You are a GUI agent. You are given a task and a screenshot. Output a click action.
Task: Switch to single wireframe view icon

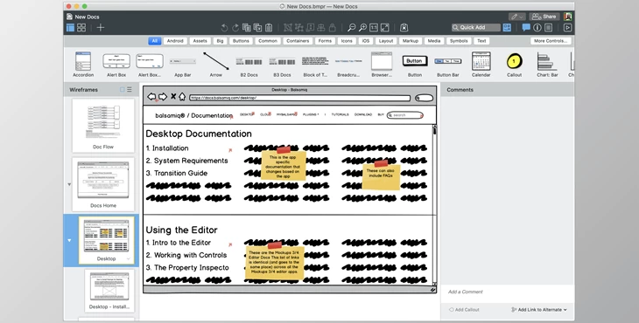pyautogui.click(x=71, y=28)
